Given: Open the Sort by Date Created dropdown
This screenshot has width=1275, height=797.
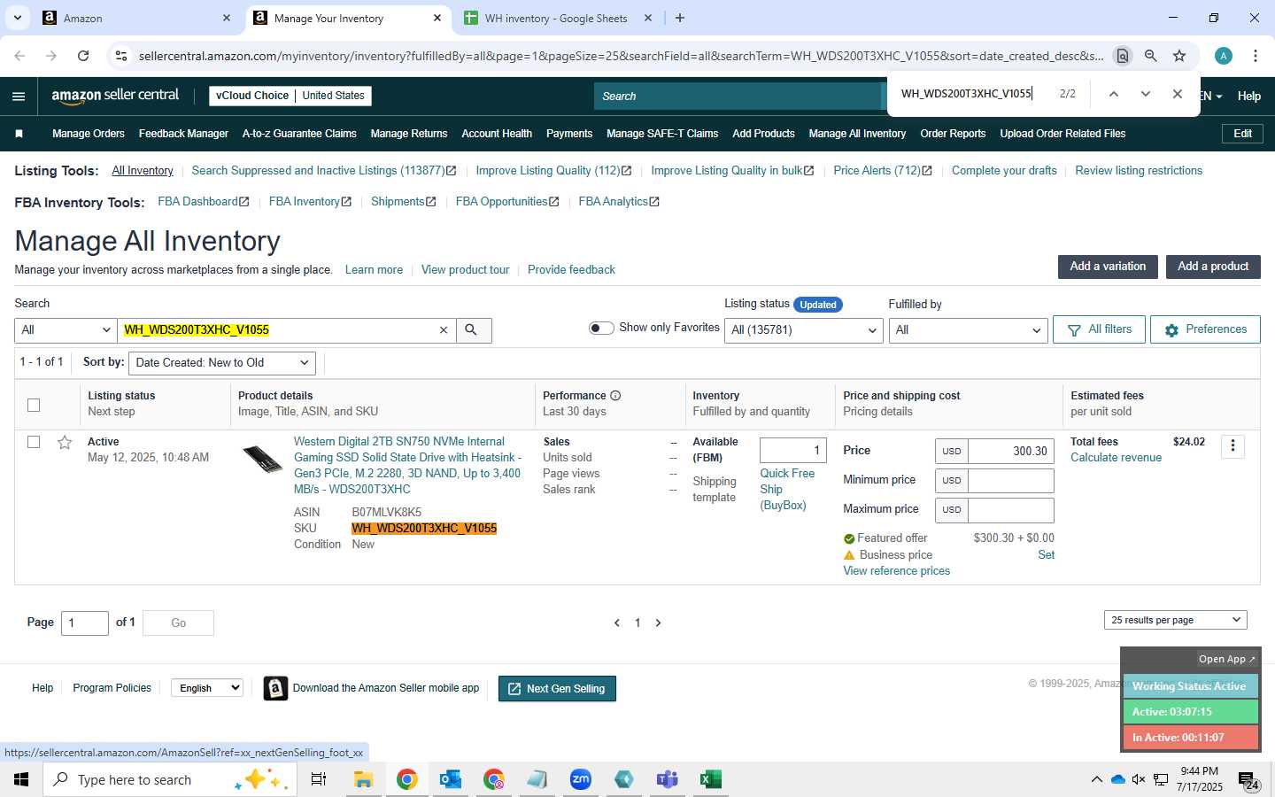Looking at the screenshot, I should click(221, 363).
